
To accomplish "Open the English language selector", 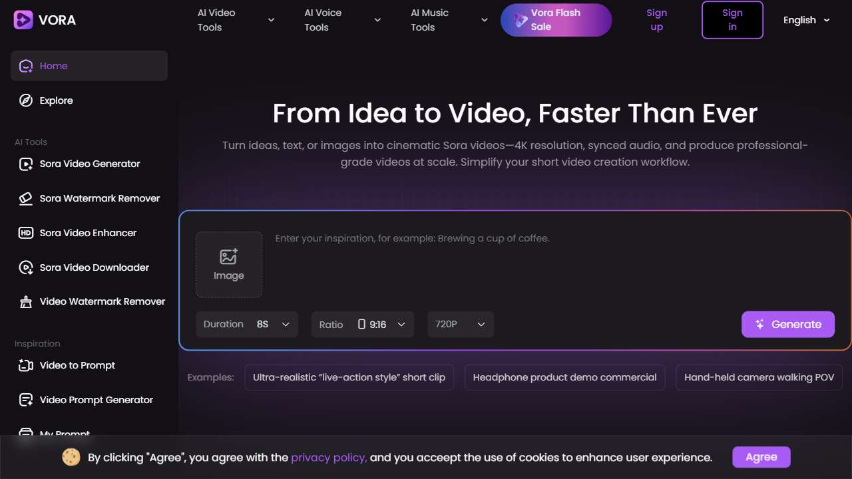I will [806, 20].
